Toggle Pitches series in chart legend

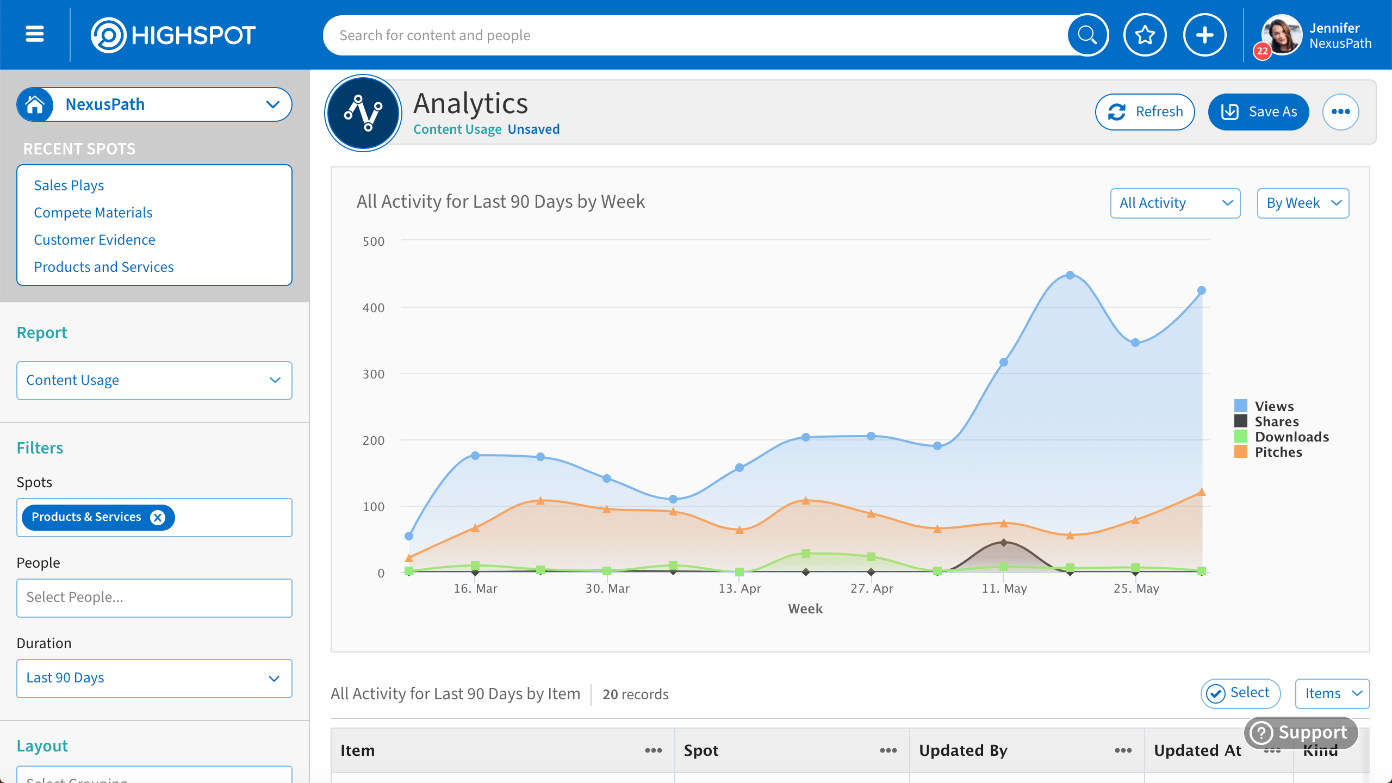(x=1278, y=452)
